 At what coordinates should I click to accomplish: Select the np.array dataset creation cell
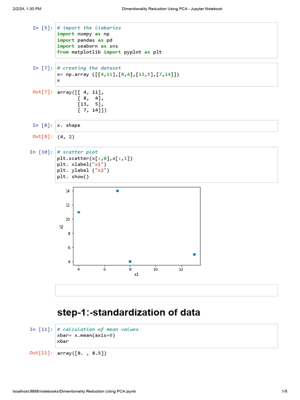click(166, 74)
